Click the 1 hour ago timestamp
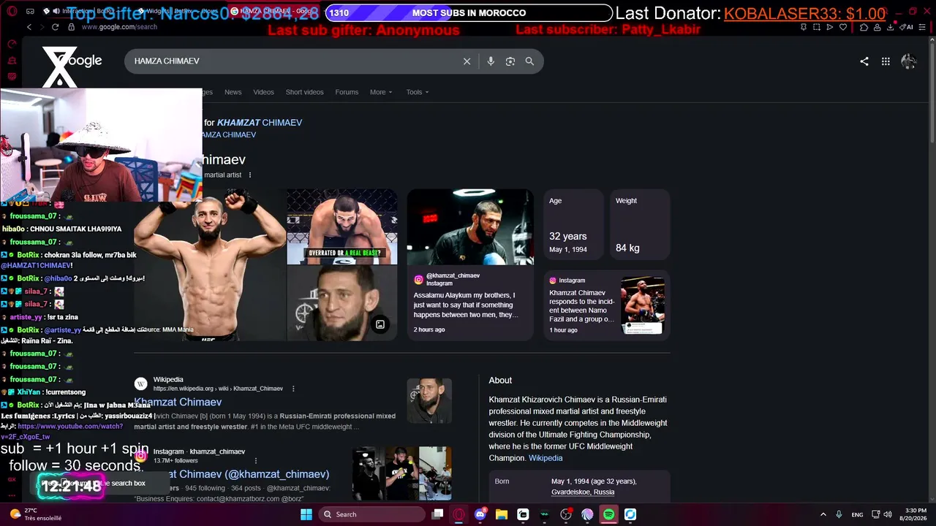This screenshot has width=936, height=526. (x=563, y=330)
